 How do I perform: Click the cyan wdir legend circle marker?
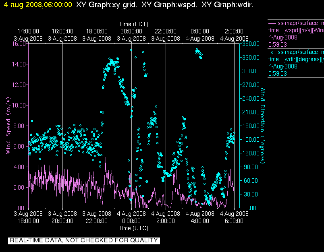pos(272,52)
